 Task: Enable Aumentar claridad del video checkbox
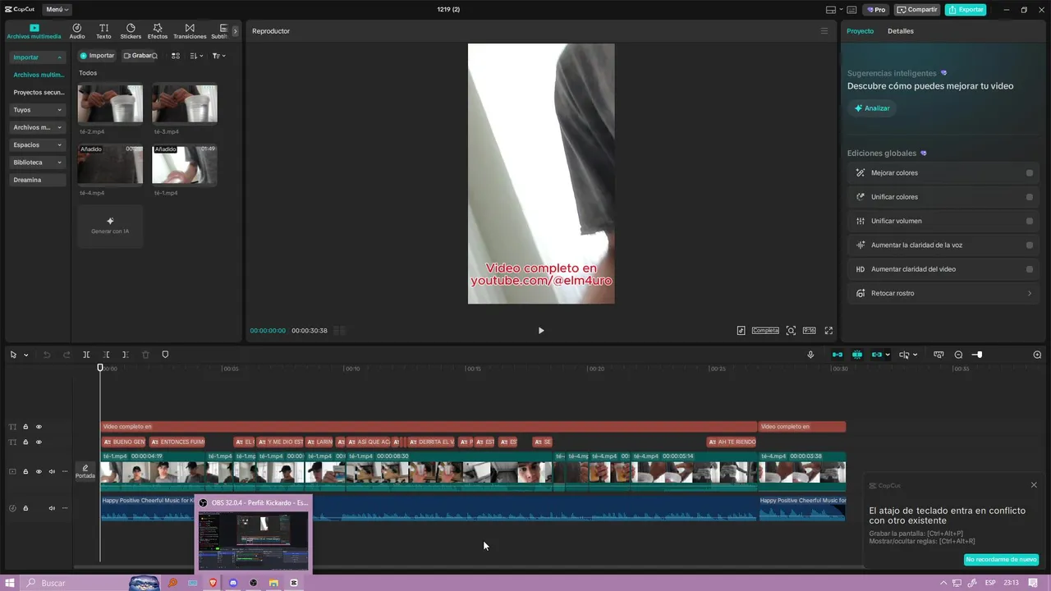click(x=1030, y=269)
